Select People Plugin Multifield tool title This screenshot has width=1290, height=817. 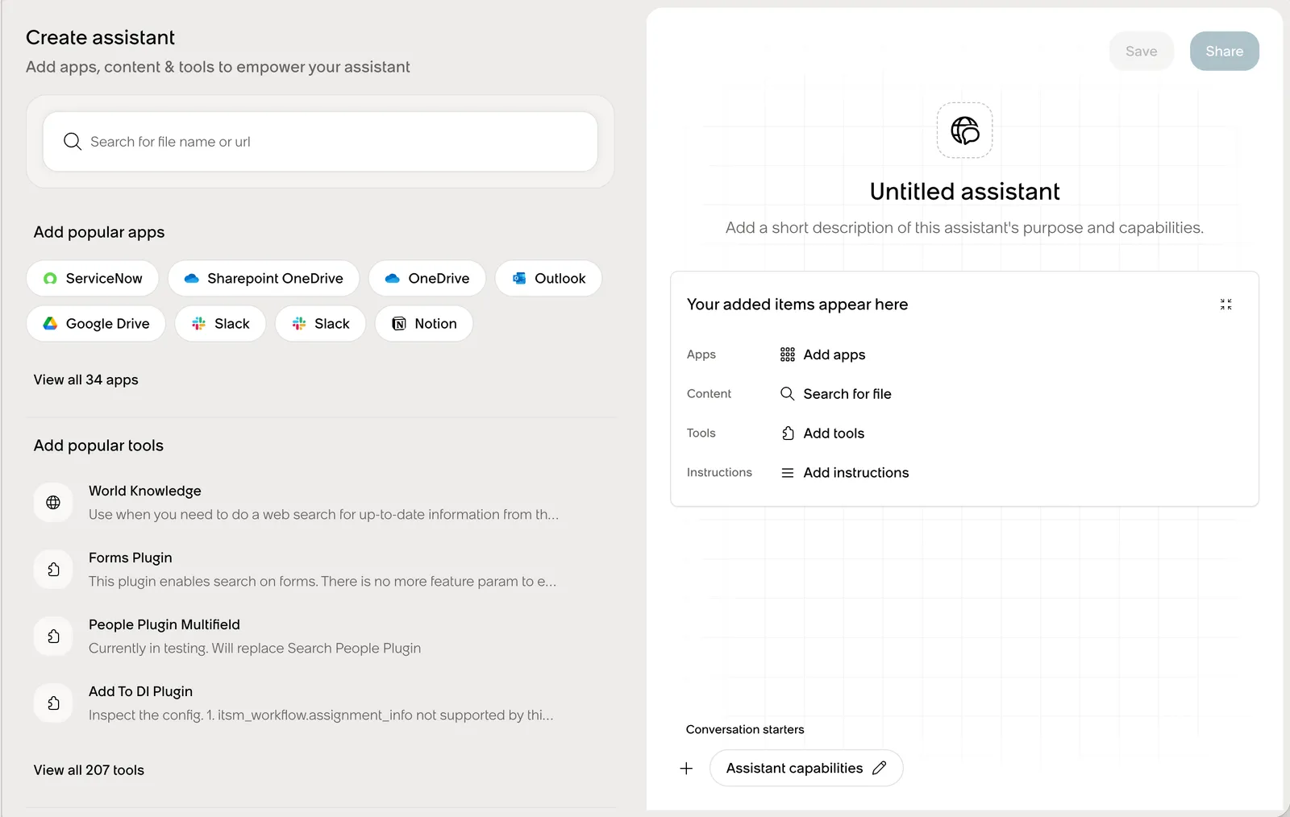coord(164,624)
